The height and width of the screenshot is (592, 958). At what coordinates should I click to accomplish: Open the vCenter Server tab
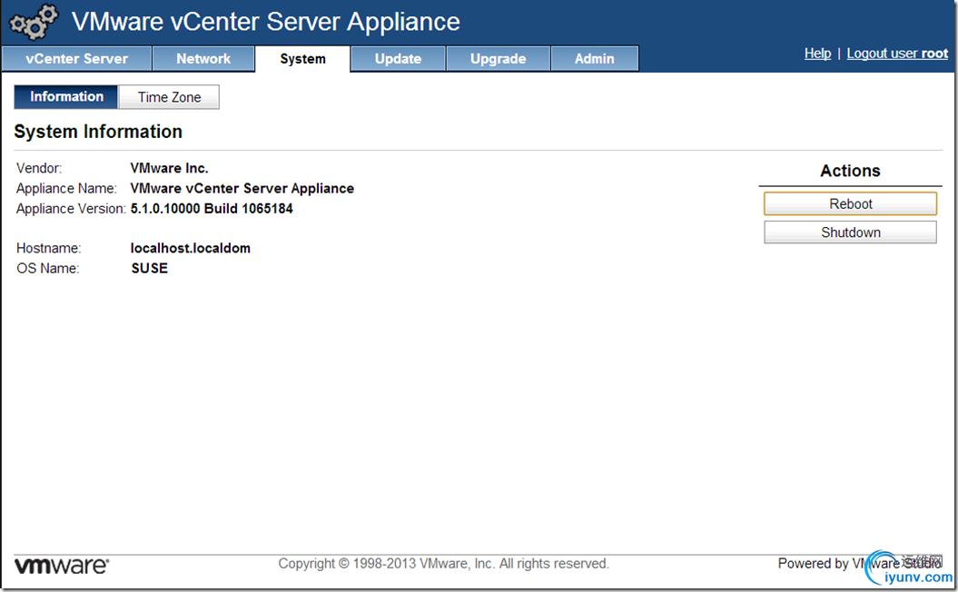[x=77, y=59]
